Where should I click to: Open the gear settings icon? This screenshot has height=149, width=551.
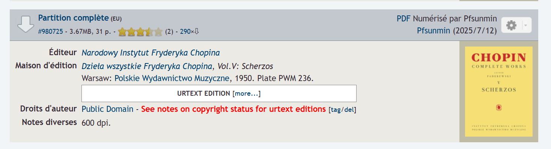pyautogui.click(x=511, y=25)
